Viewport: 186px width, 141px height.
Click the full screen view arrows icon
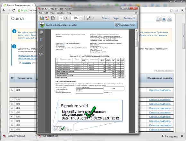coord(89,18)
